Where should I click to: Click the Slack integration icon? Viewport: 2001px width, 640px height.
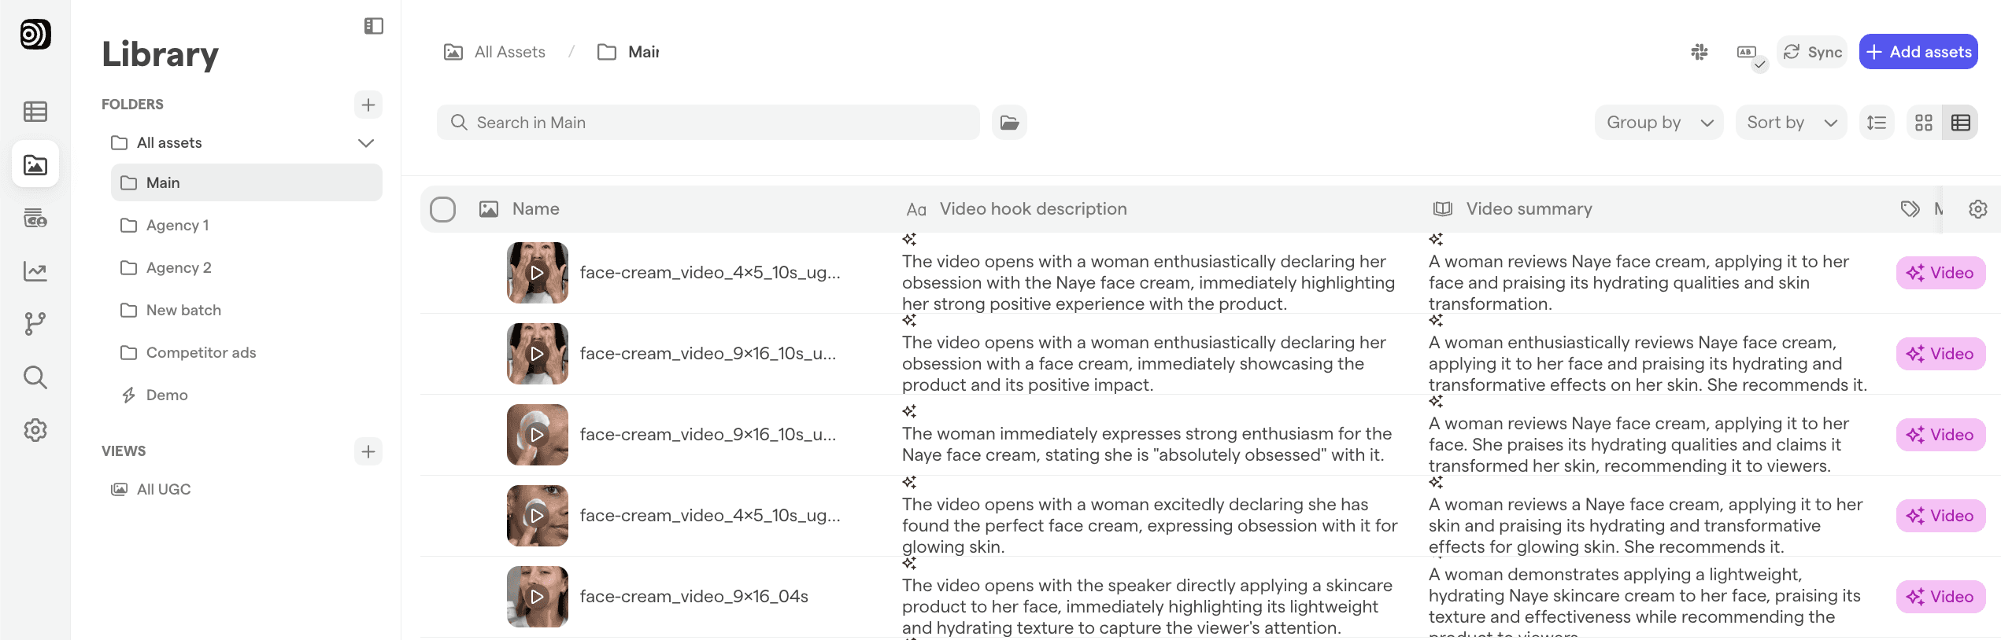(1700, 52)
